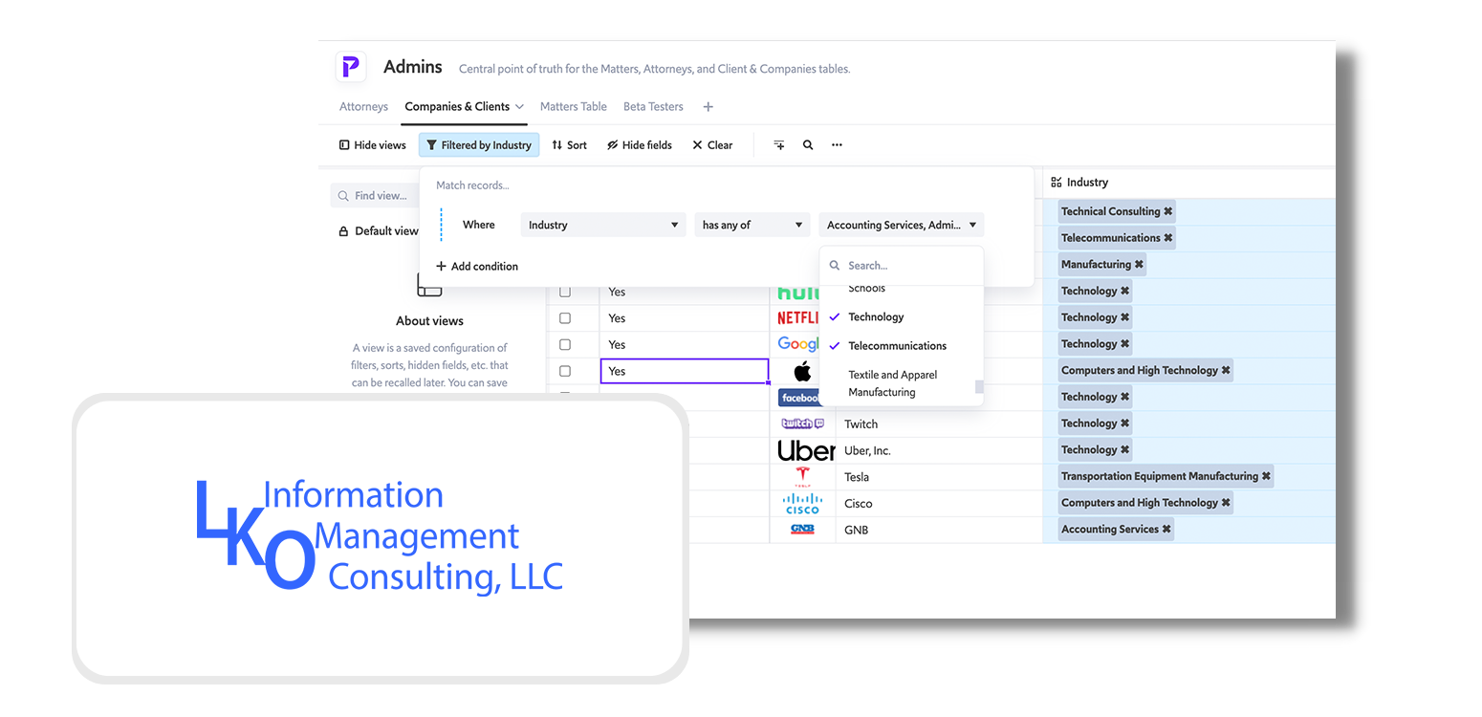Image resolution: width=1482 pixels, height=717 pixels.
Task: Select the Default view entry
Action: pos(379,231)
